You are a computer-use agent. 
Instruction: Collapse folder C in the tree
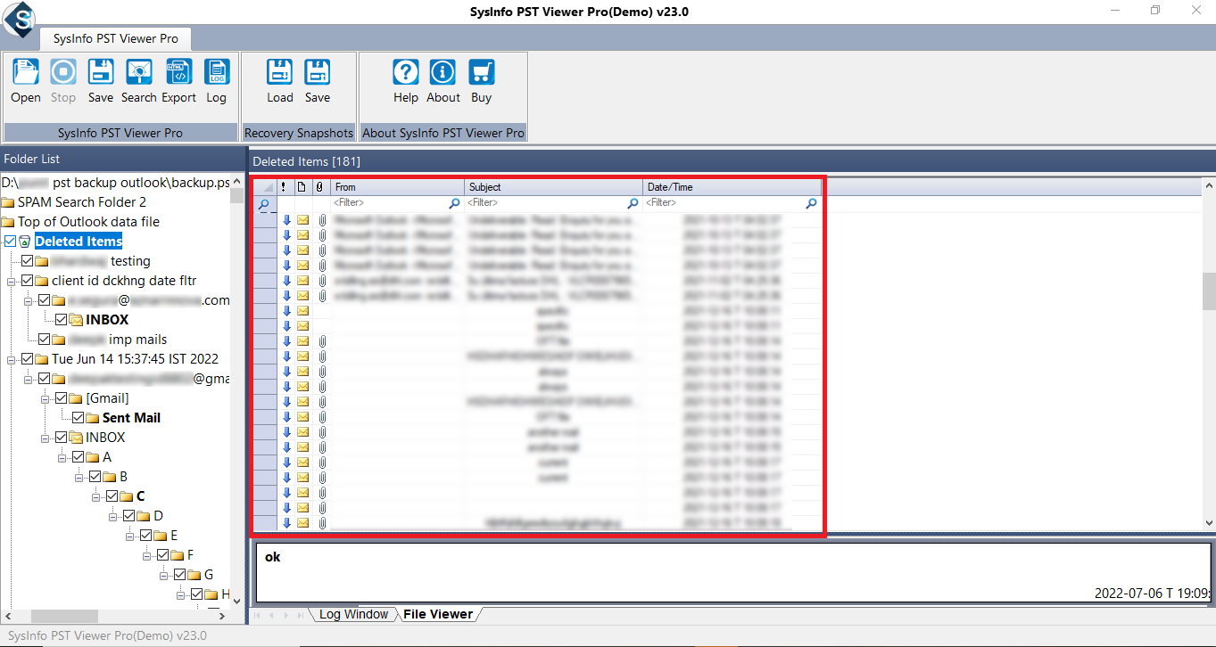[96, 496]
